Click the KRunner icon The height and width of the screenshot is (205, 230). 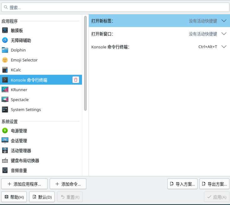tap(5, 90)
